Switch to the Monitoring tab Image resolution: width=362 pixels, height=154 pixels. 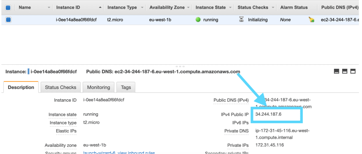(x=99, y=87)
